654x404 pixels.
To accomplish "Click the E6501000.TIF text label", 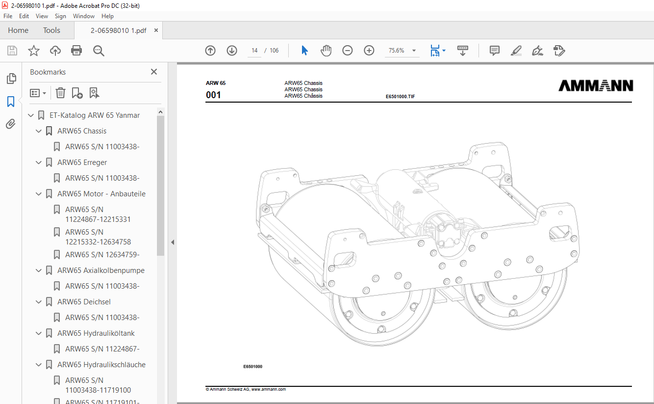I will pos(401,97).
